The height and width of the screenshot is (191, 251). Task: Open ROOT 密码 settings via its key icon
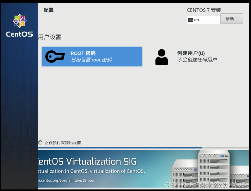[55, 57]
